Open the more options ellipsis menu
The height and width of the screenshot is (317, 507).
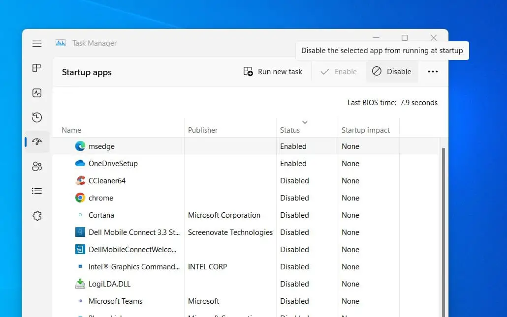click(x=432, y=71)
